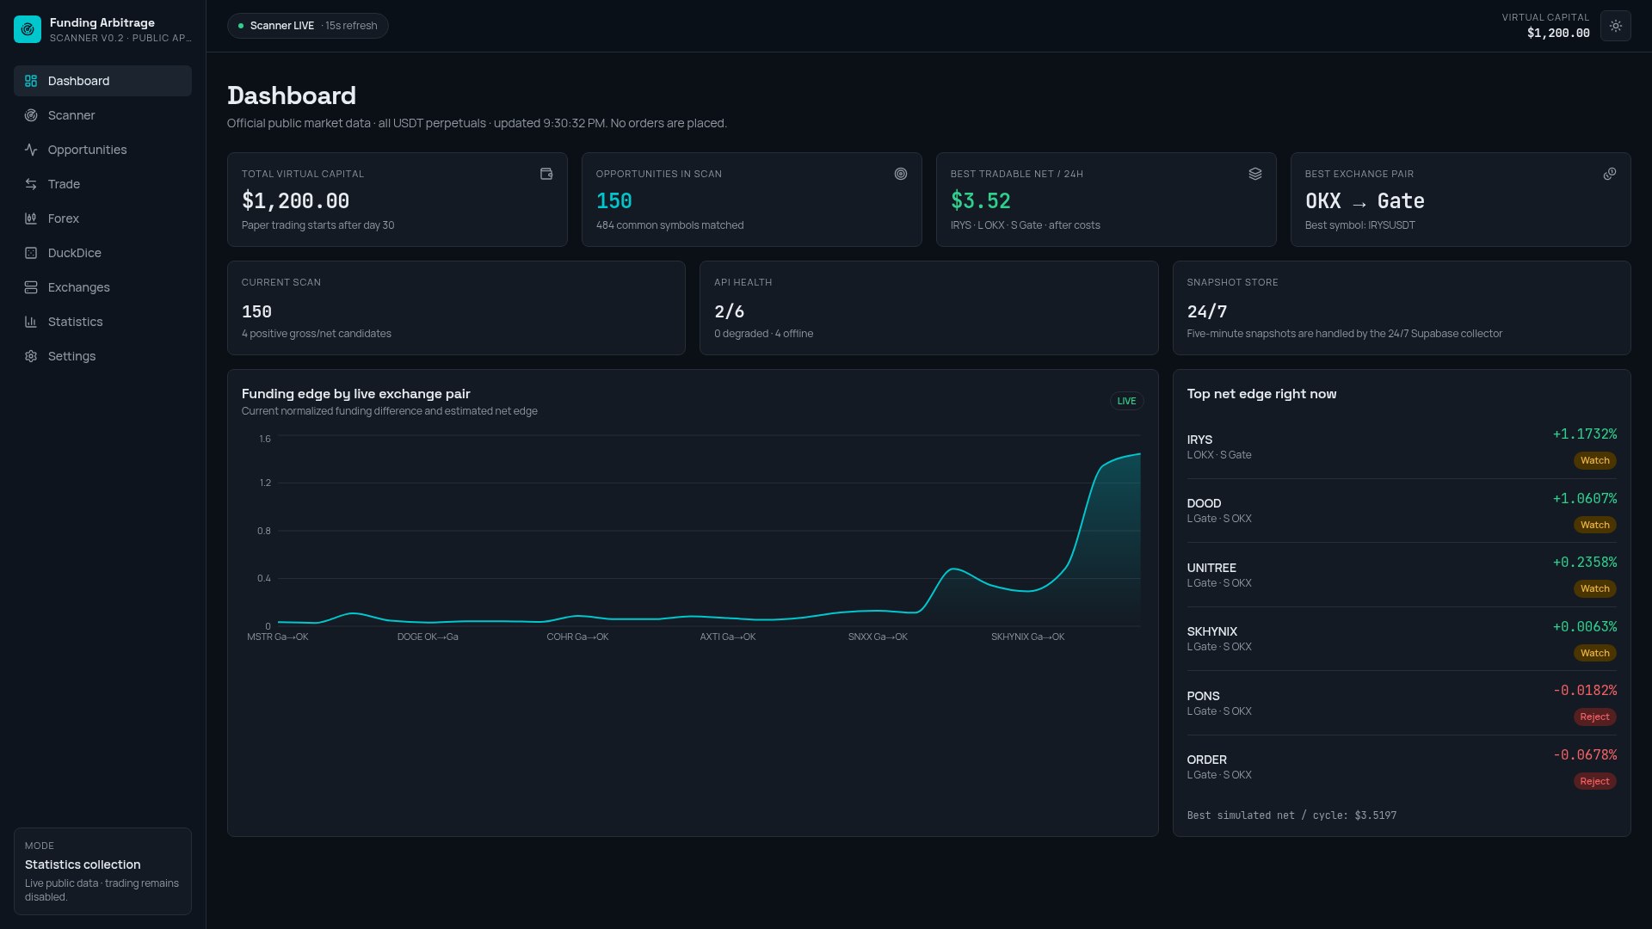The width and height of the screenshot is (1652, 929).
Task: Click the LIVE badge on the funding chart
Action: pyautogui.click(x=1126, y=401)
